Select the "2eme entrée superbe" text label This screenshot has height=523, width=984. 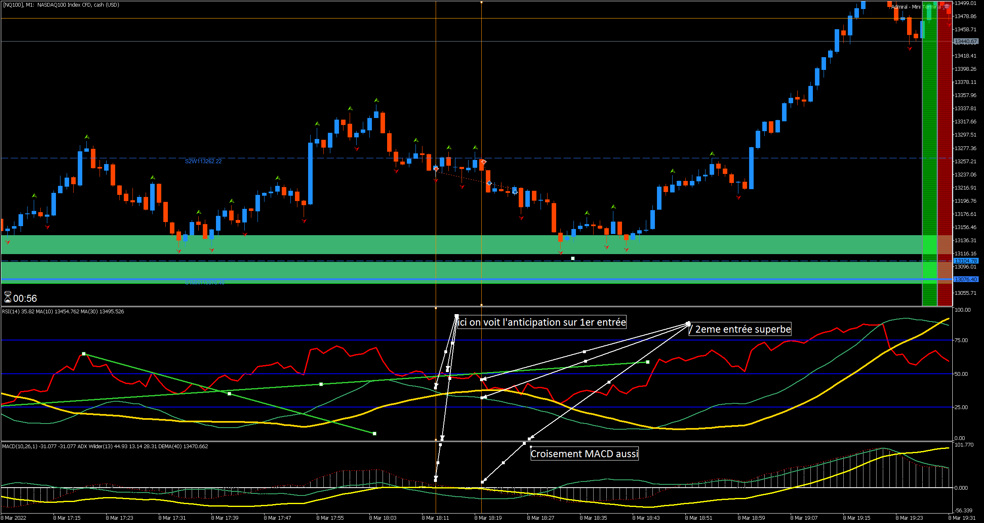point(740,329)
